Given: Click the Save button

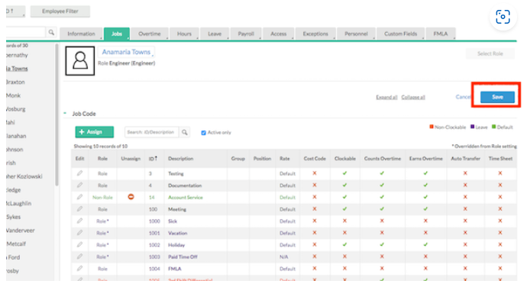Looking at the screenshot, I should click(497, 97).
